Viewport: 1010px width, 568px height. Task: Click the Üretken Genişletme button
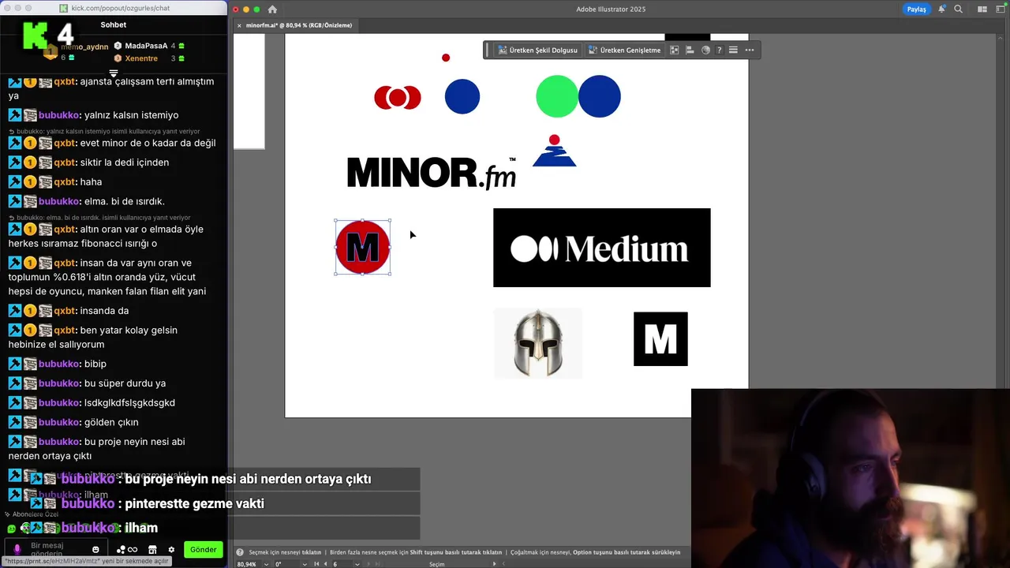point(623,50)
